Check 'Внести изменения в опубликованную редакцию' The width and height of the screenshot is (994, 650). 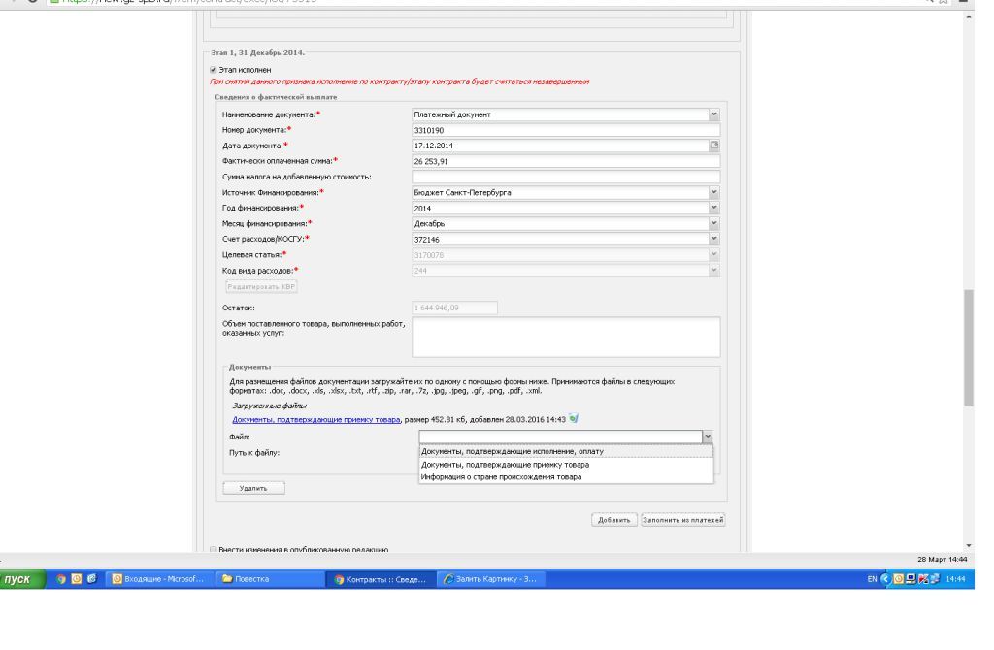(x=213, y=550)
